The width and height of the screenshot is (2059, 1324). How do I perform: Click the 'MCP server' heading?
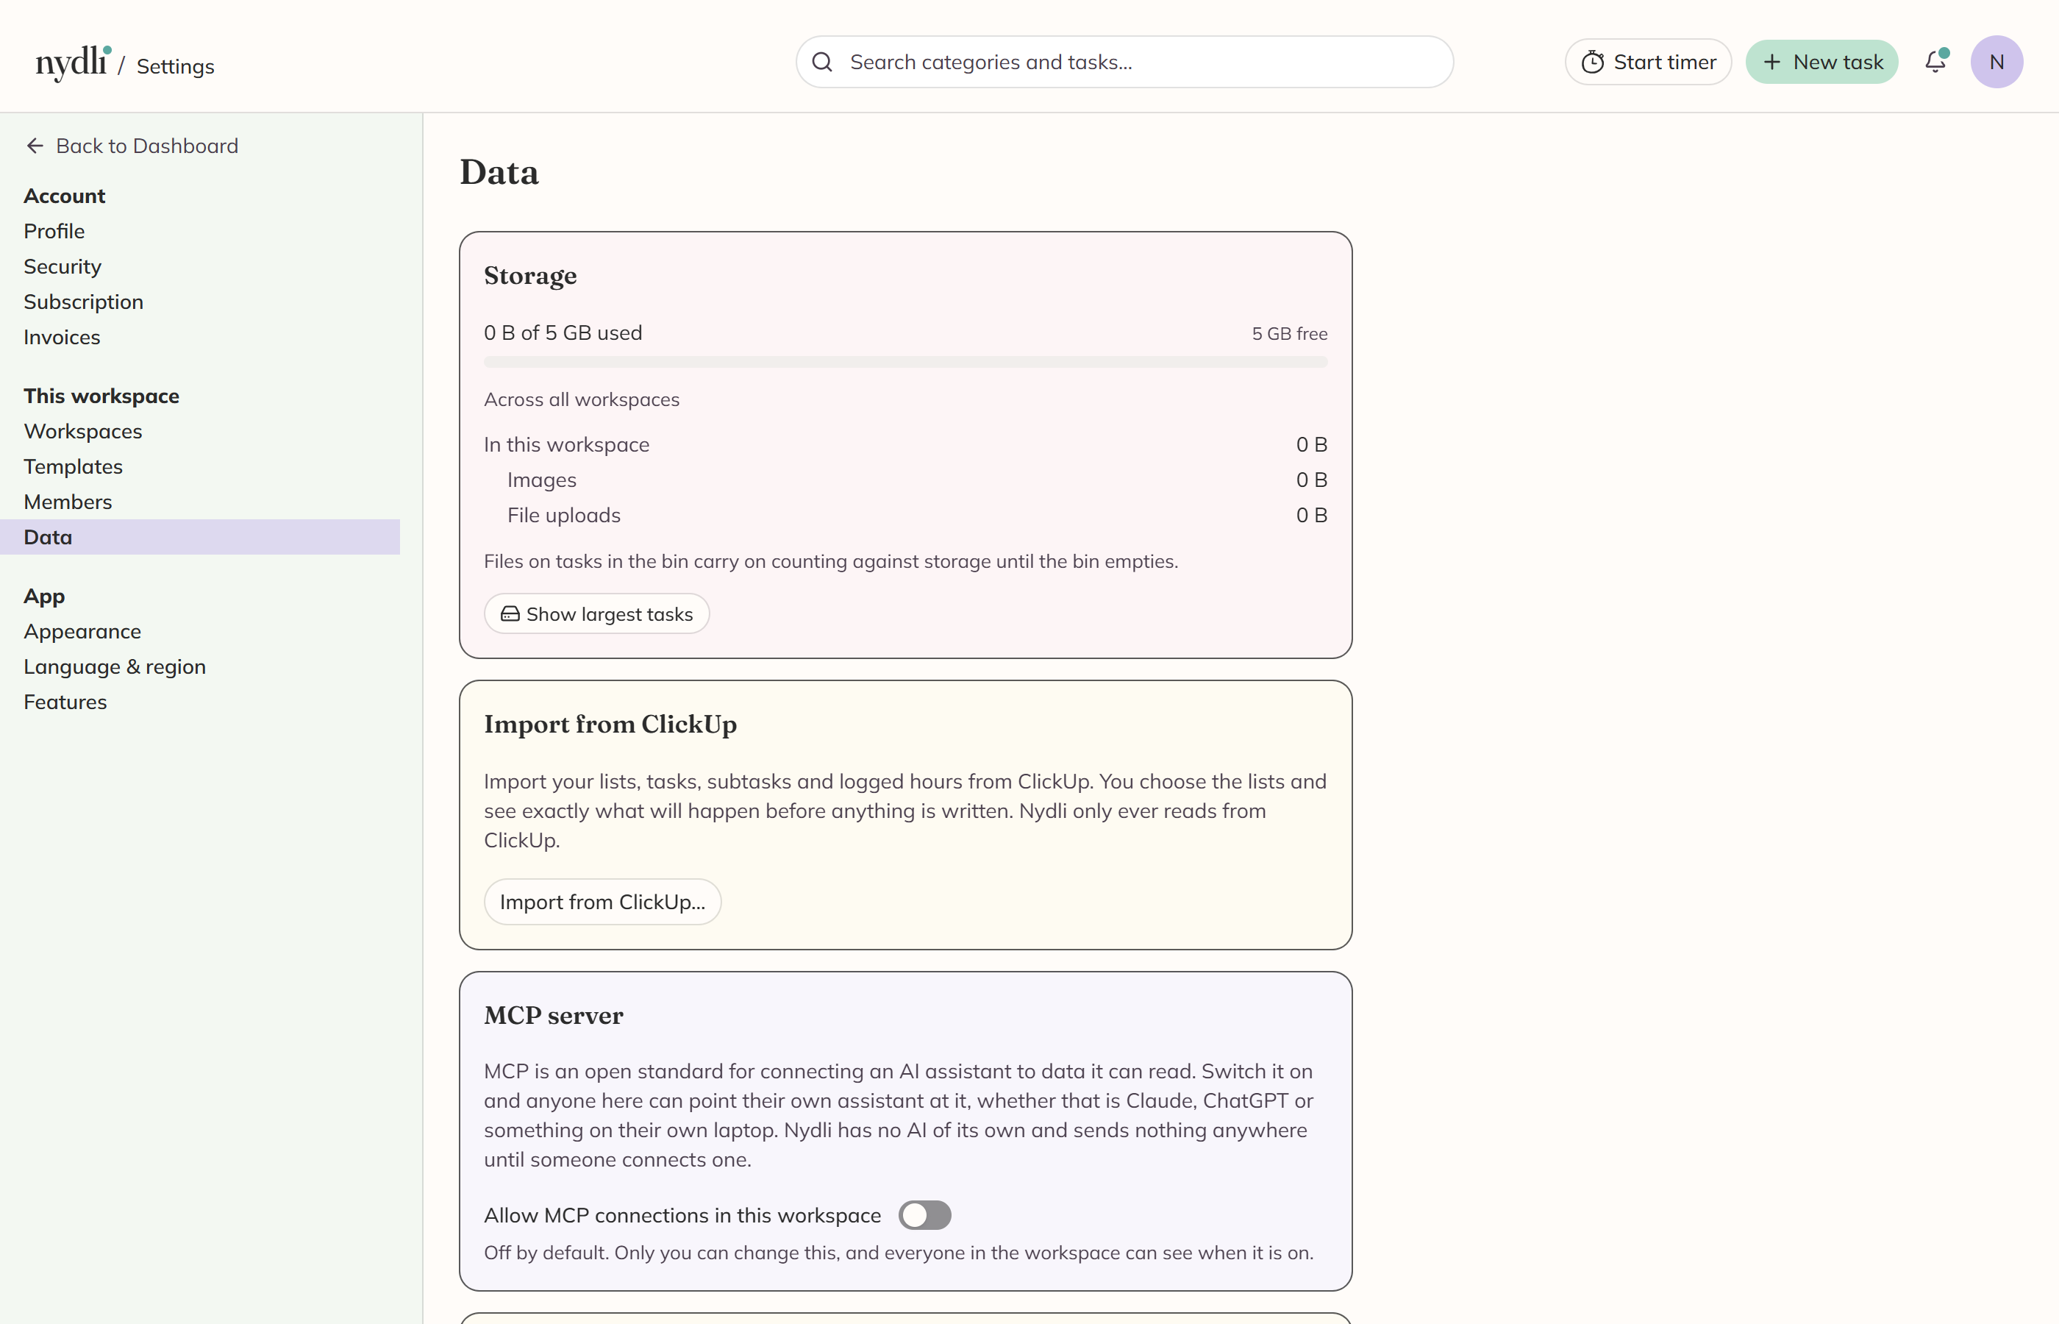coord(554,1015)
